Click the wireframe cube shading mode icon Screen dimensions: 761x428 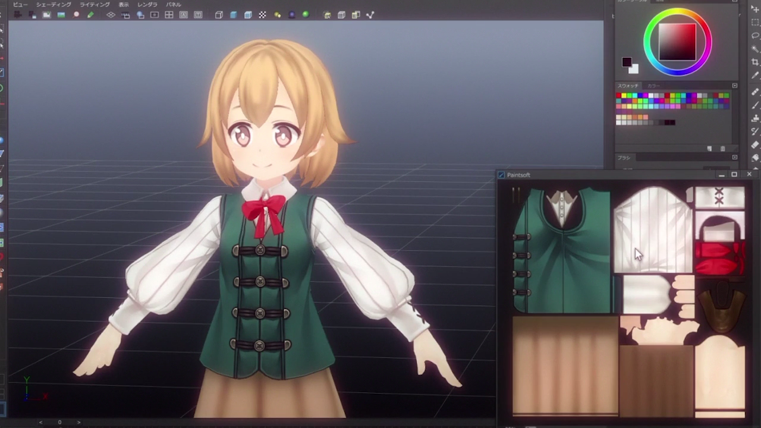[x=218, y=15]
